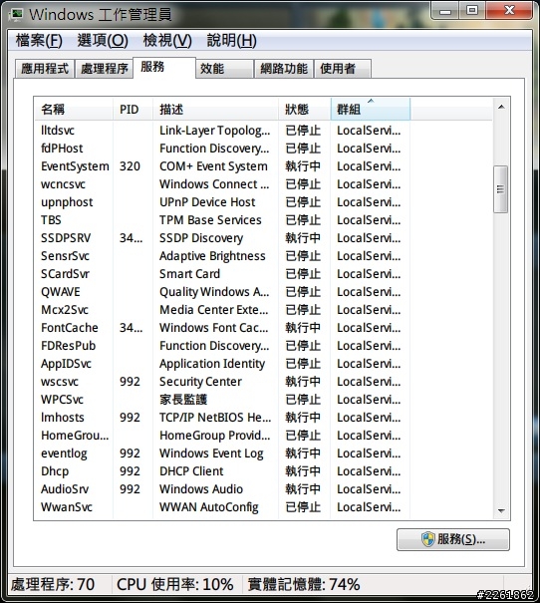Click the UPnP Device Host description
The height and width of the screenshot is (603, 540).
click(207, 202)
